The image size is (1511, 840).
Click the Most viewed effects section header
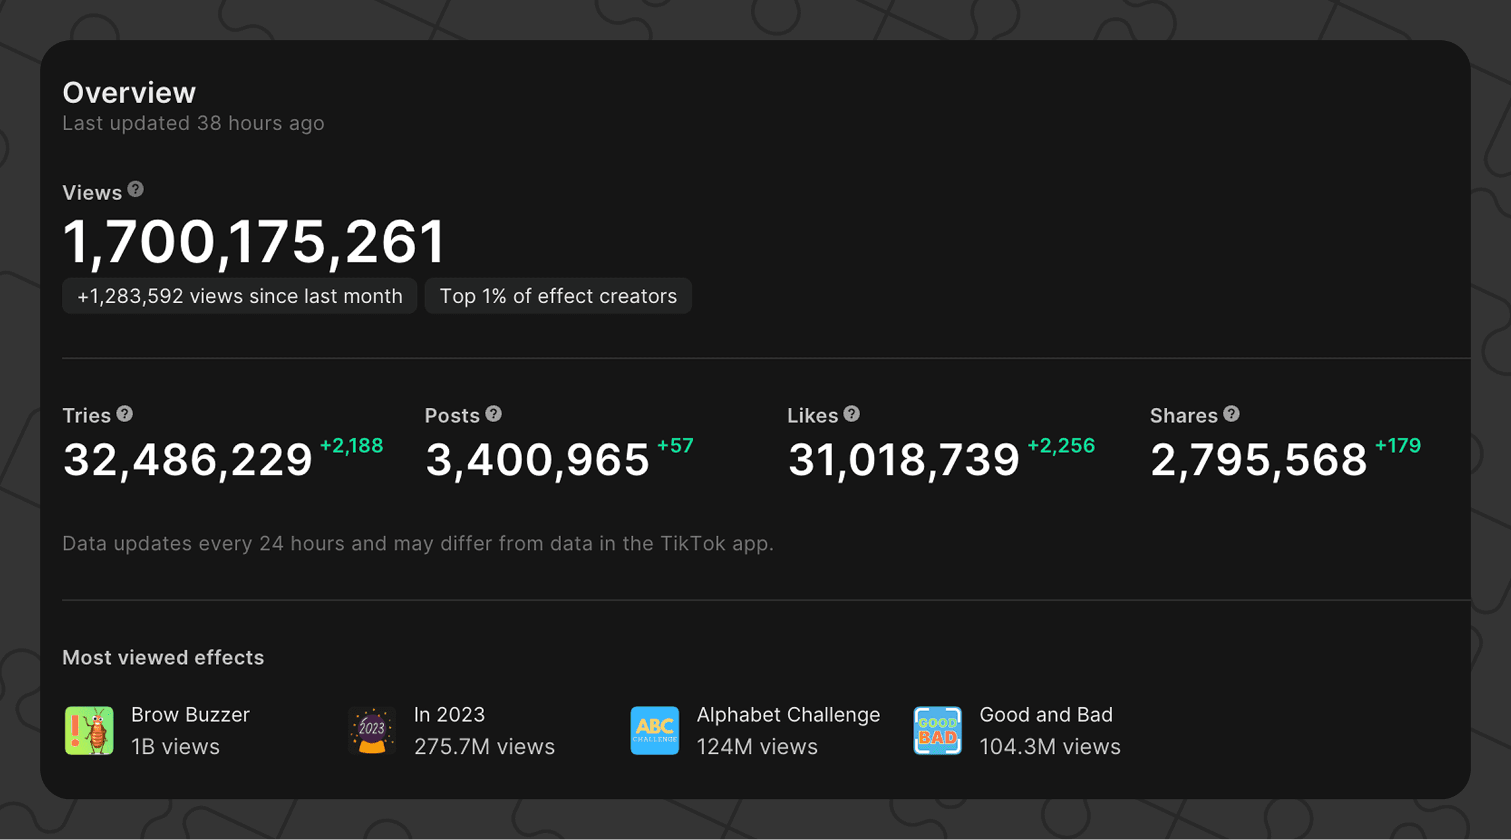coord(163,658)
